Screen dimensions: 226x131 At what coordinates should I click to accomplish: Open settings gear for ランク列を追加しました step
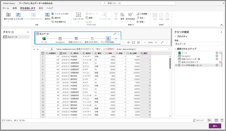point(217,65)
